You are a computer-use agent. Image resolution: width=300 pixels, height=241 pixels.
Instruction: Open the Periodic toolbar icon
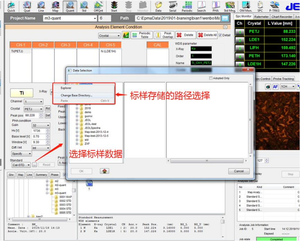pyautogui.click(x=187, y=6)
